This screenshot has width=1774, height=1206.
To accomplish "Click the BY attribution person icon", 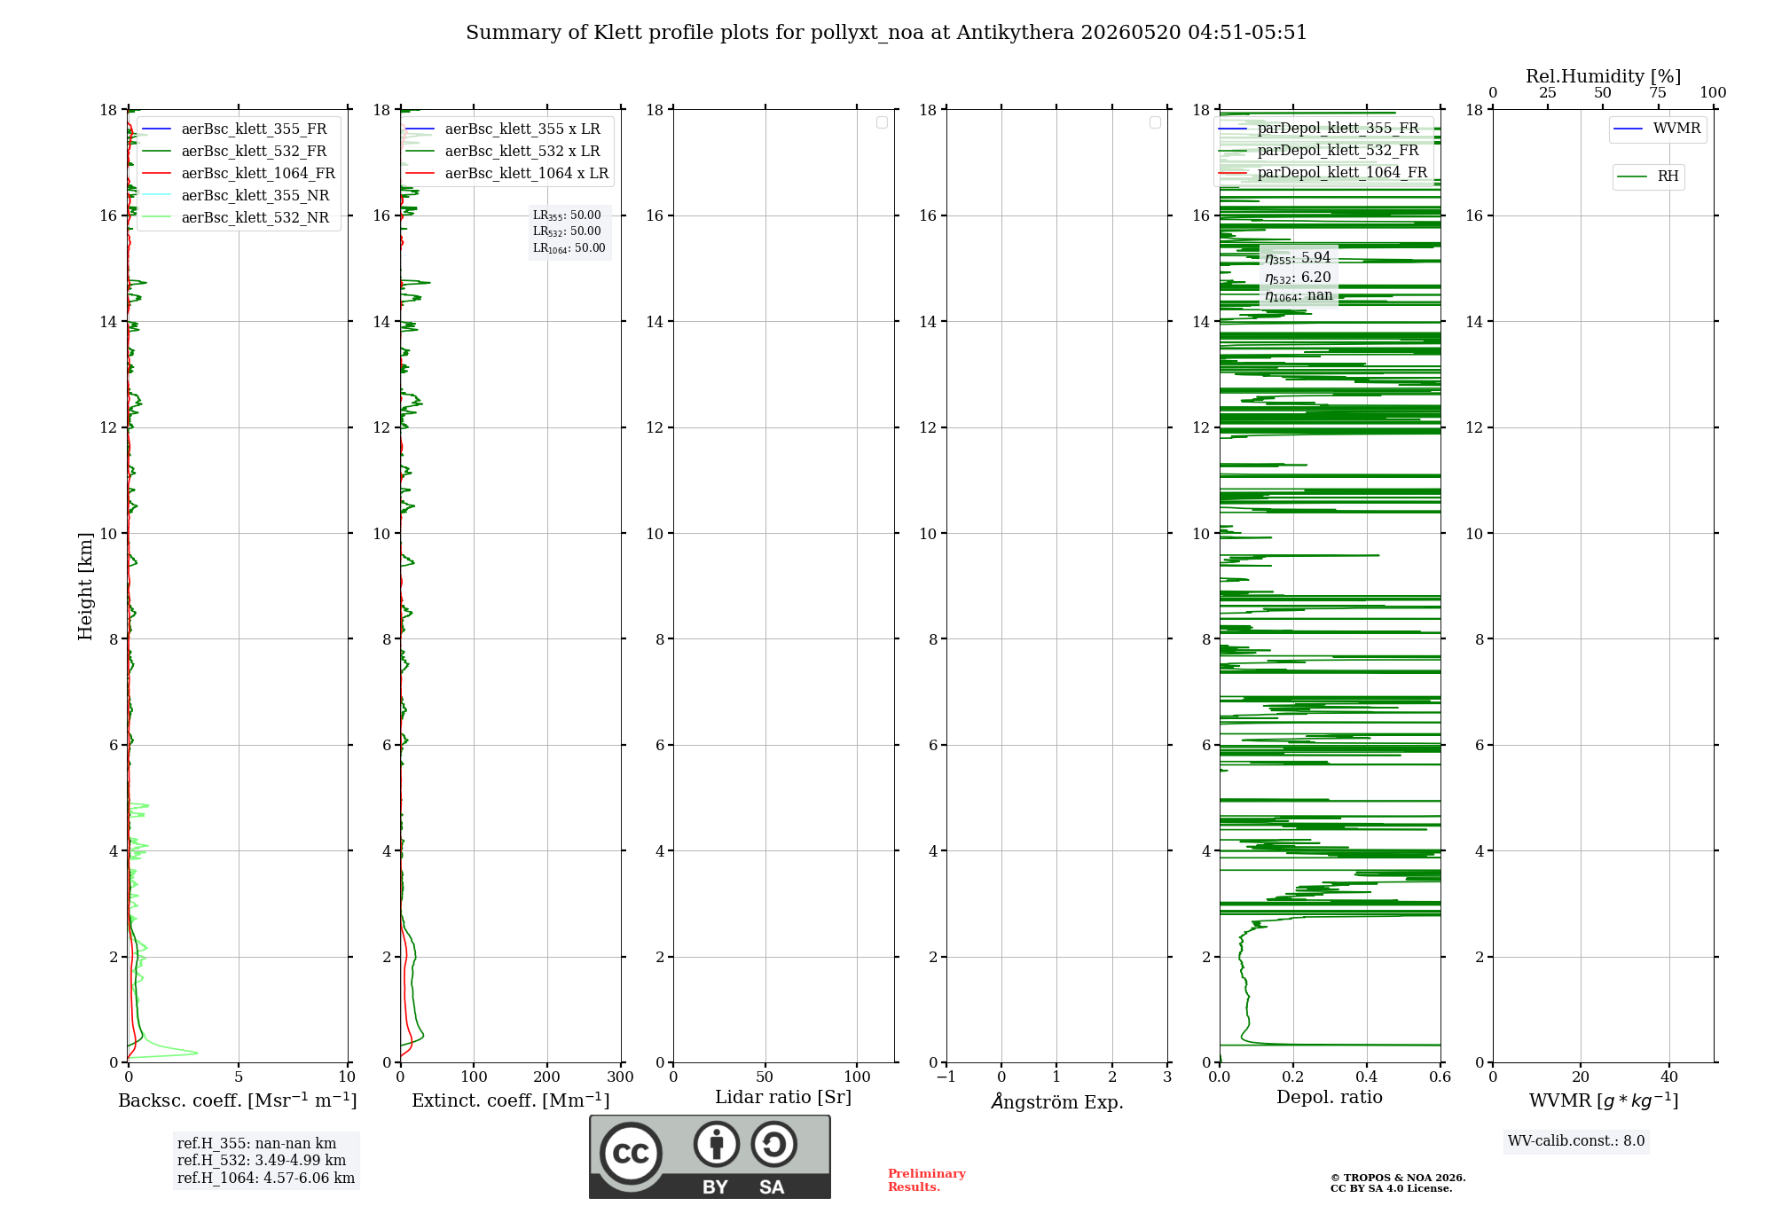I will (x=717, y=1144).
